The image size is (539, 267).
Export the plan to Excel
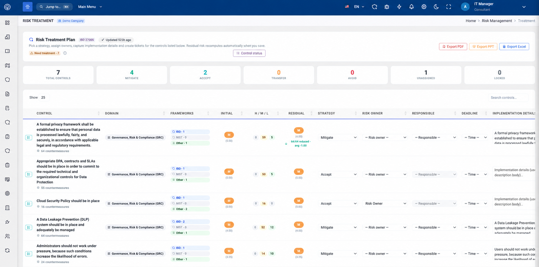pyautogui.click(x=514, y=47)
